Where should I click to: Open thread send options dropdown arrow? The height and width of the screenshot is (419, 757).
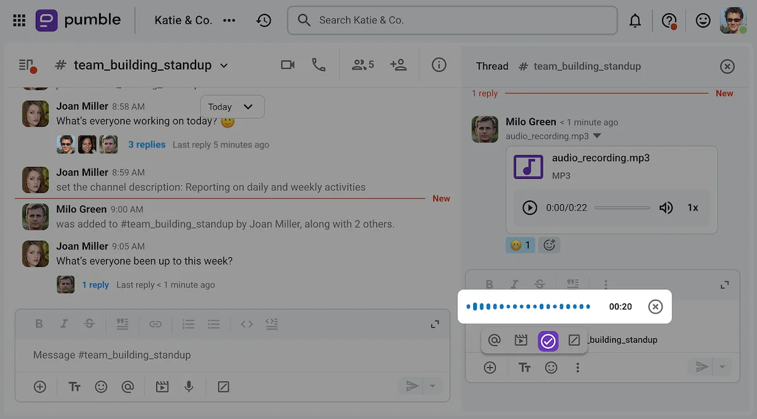pyautogui.click(x=722, y=367)
